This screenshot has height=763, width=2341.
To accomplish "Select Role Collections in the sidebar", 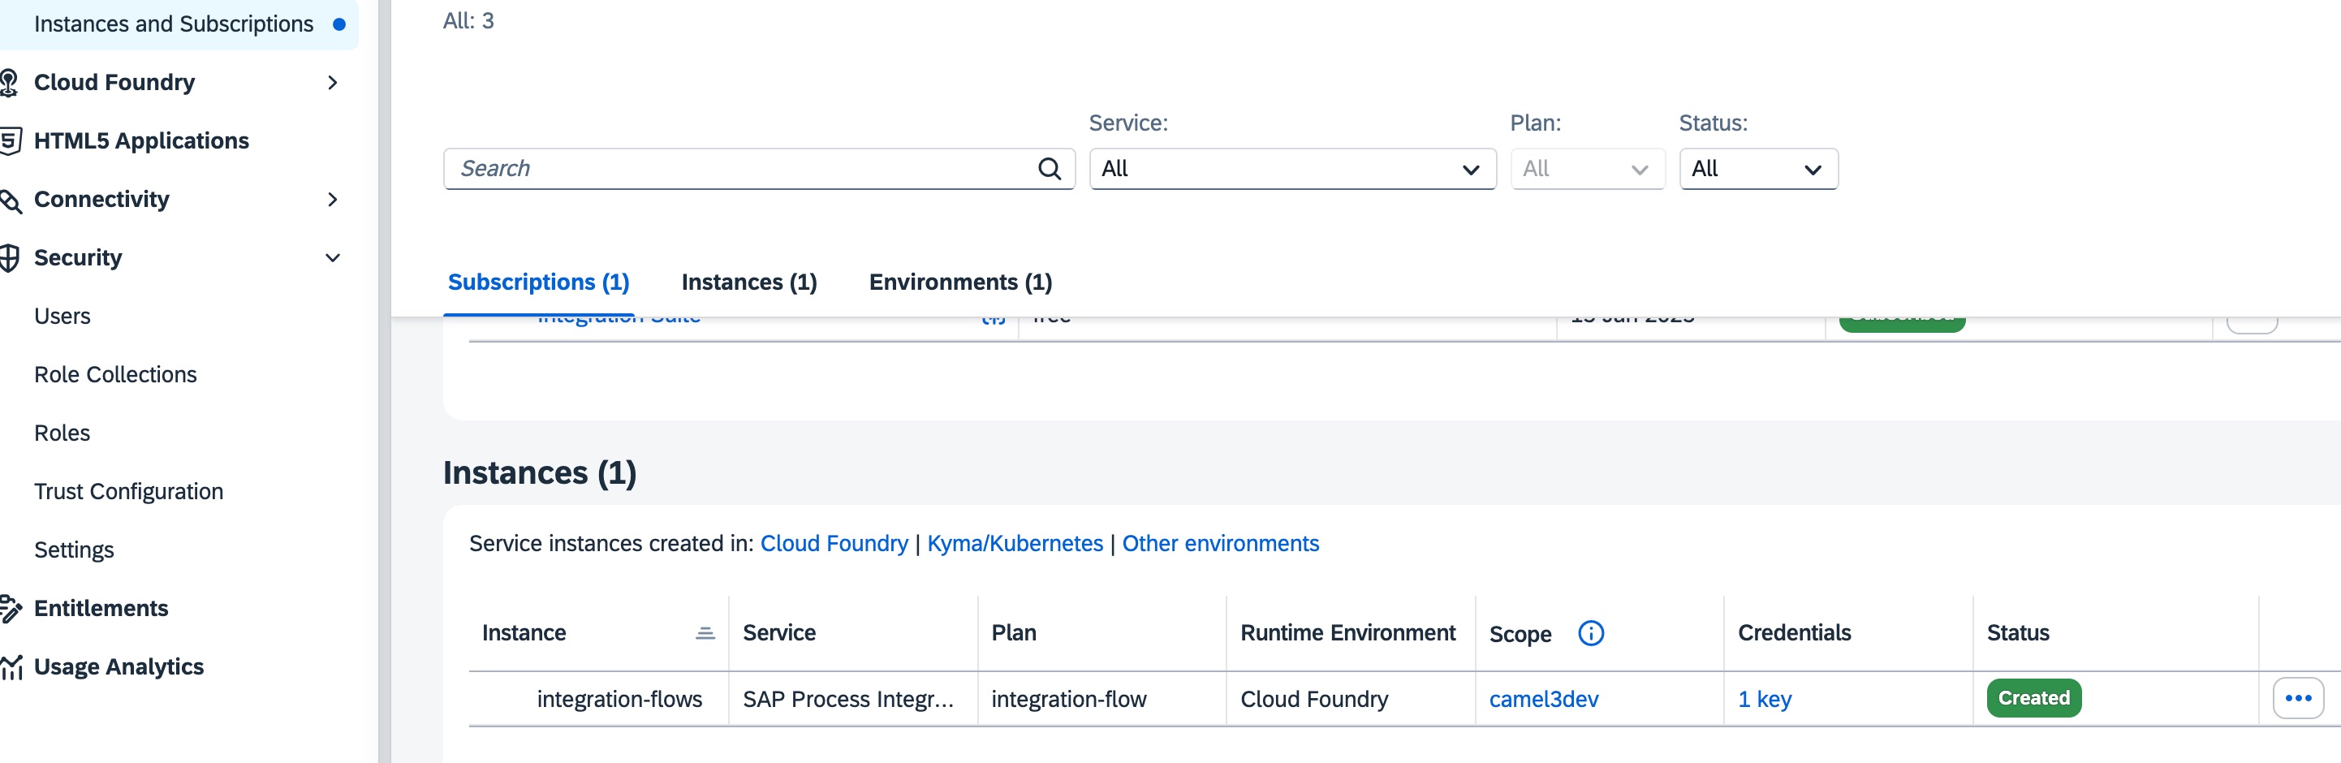I will [x=115, y=374].
